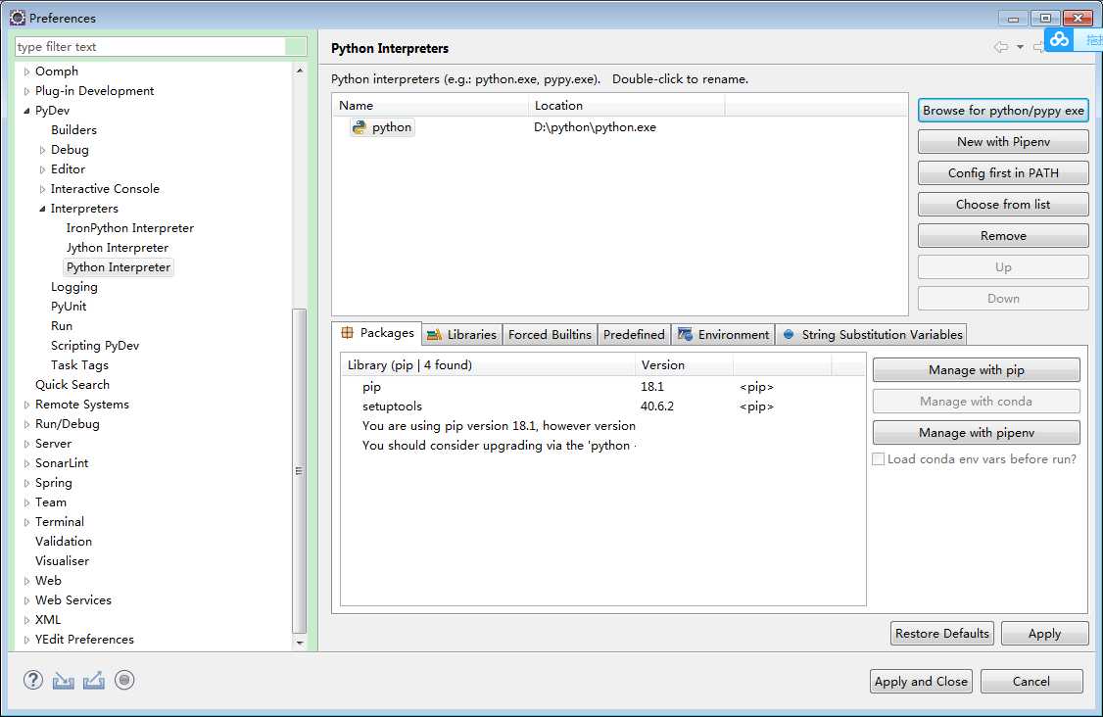1103x717 pixels.
Task: Click the Oomph preference recorder icon
Action: (124, 680)
